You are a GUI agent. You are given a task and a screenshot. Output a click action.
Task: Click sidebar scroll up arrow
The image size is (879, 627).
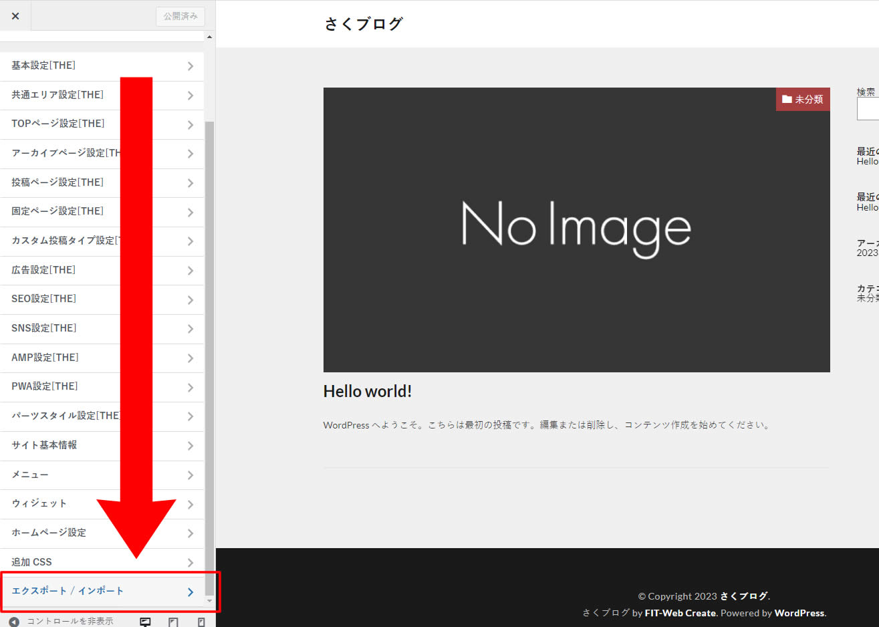click(209, 37)
